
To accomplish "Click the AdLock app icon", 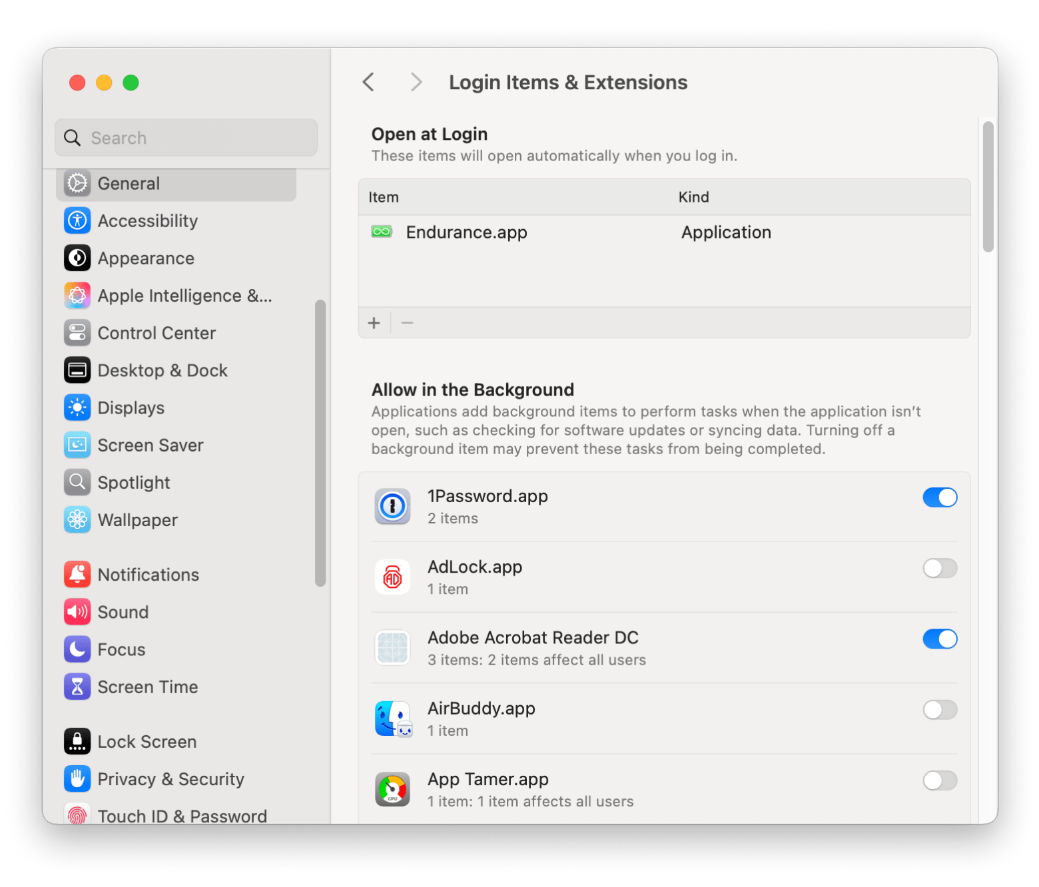I will [392, 577].
